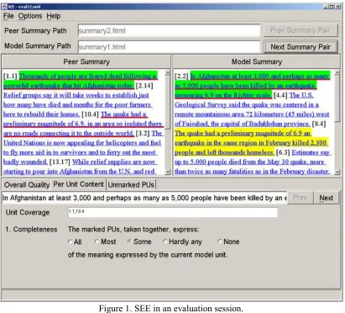The width and height of the screenshot is (345, 313).
Task: Click Model Summary scrollbar down arrow
Action: pos(337,172)
